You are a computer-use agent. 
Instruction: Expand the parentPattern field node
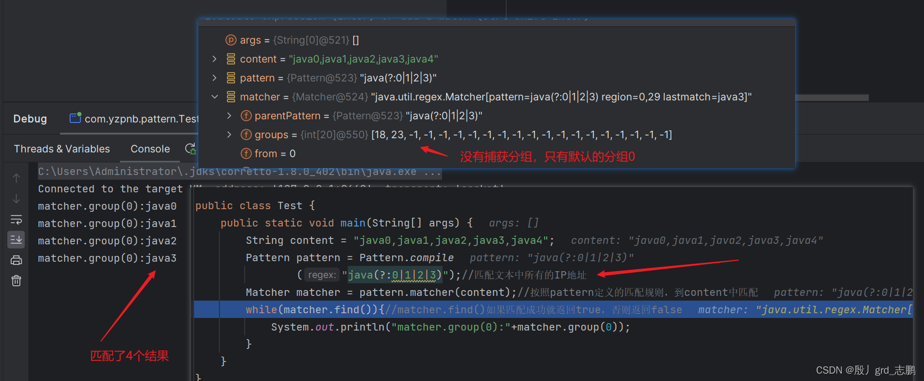click(229, 116)
